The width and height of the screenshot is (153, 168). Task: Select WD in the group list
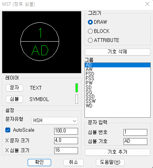[117, 106]
